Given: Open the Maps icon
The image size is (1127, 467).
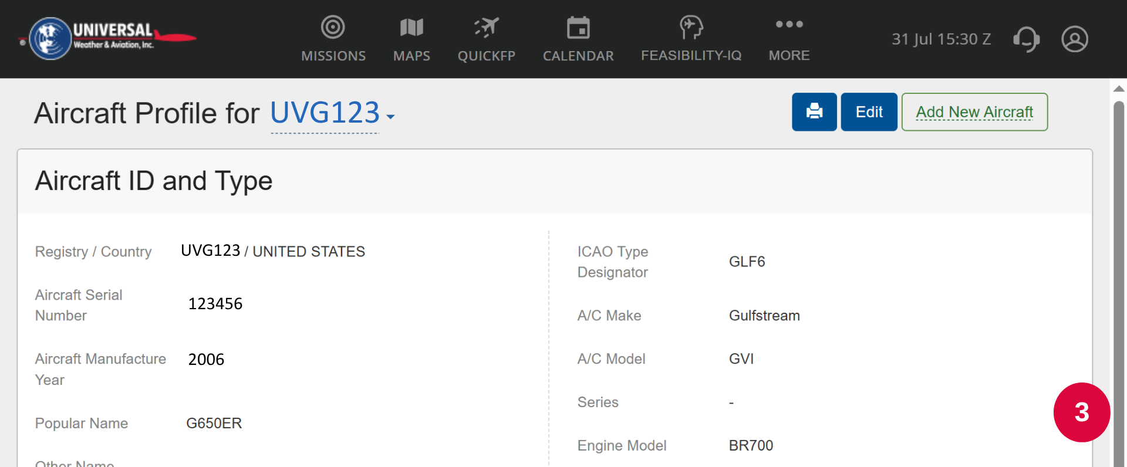Looking at the screenshot, I should (x=411, y=27).
